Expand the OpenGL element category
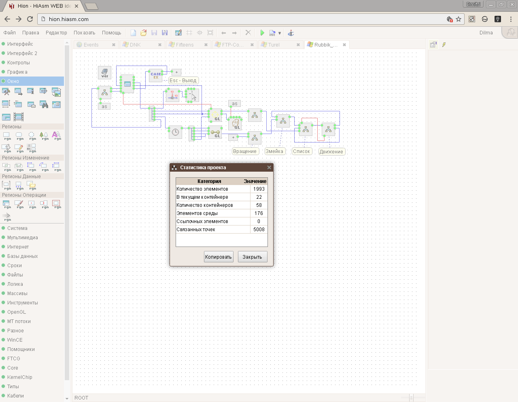 tap(17, 312)
